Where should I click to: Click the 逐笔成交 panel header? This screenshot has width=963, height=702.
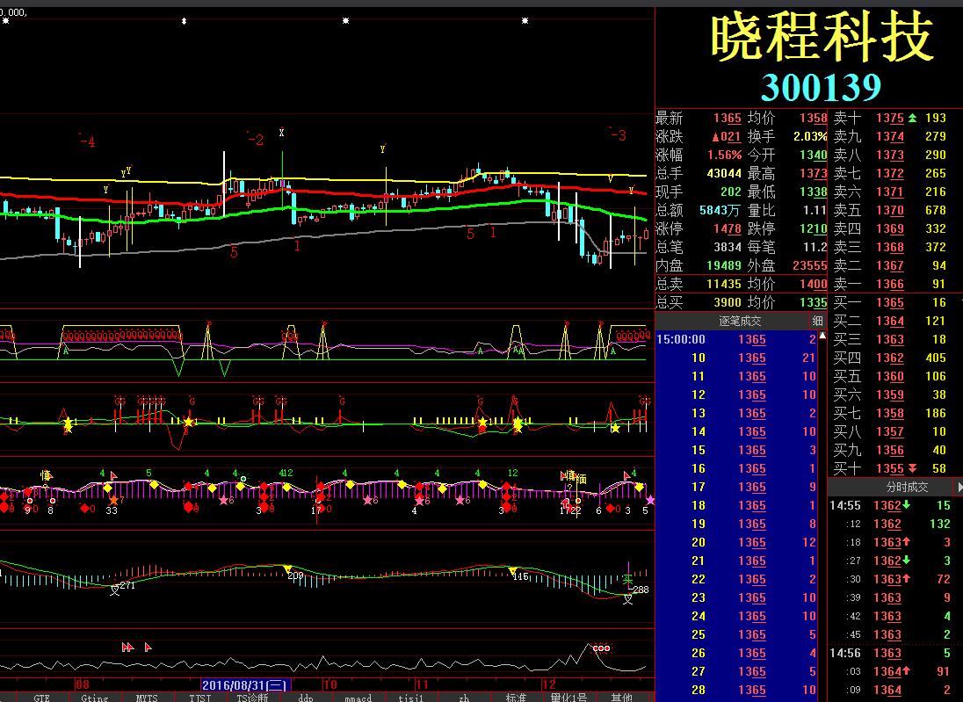(740, 321)
